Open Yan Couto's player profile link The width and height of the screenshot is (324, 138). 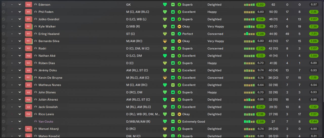point(46,122)
